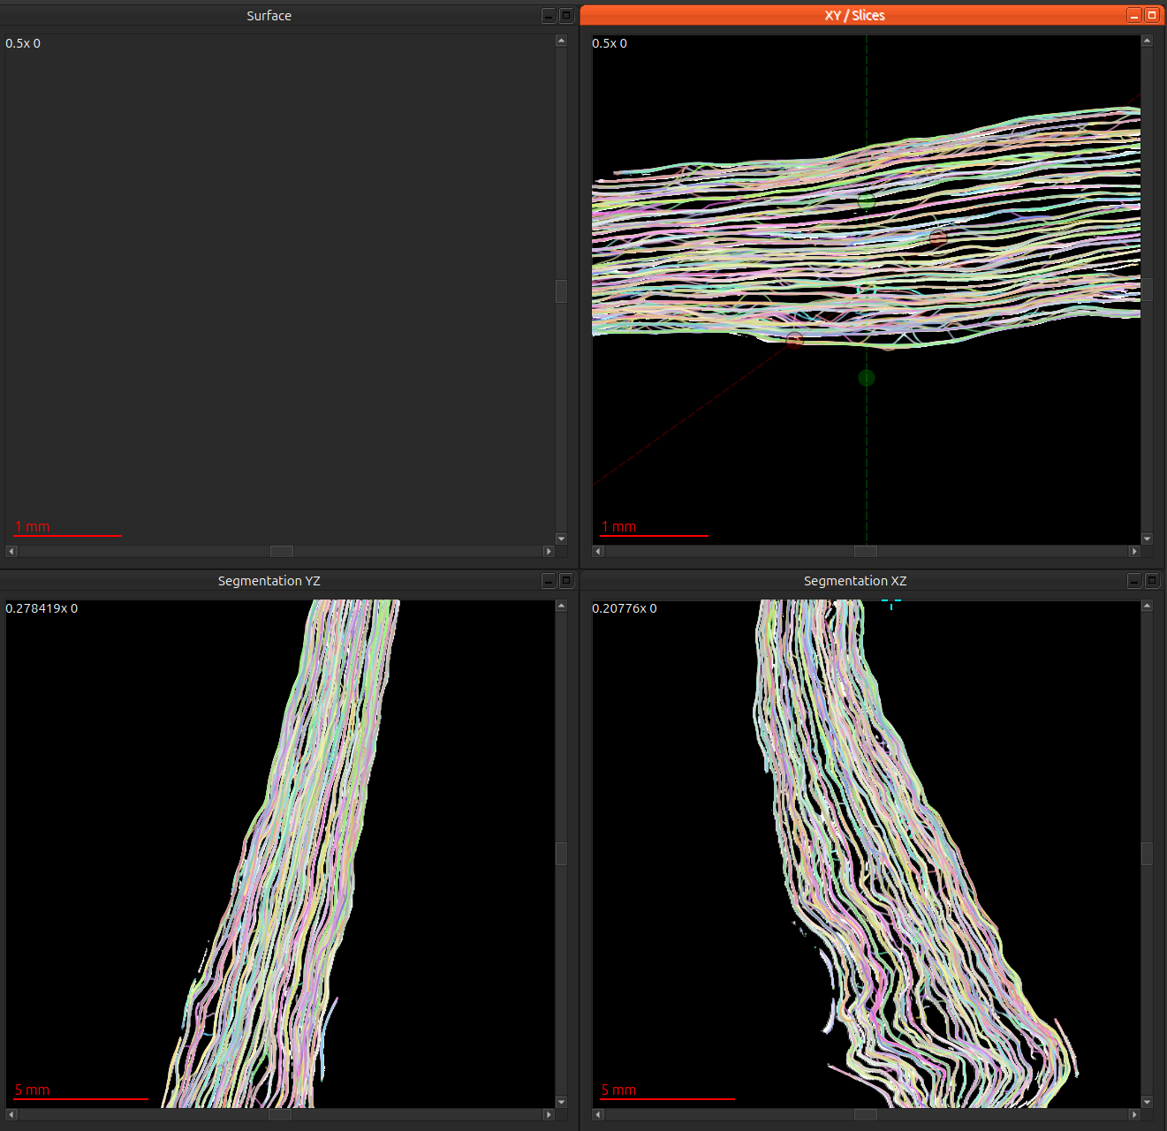Click the Segmentation YZ panel header
1167x1131 pixels.
tap(269, 581)
